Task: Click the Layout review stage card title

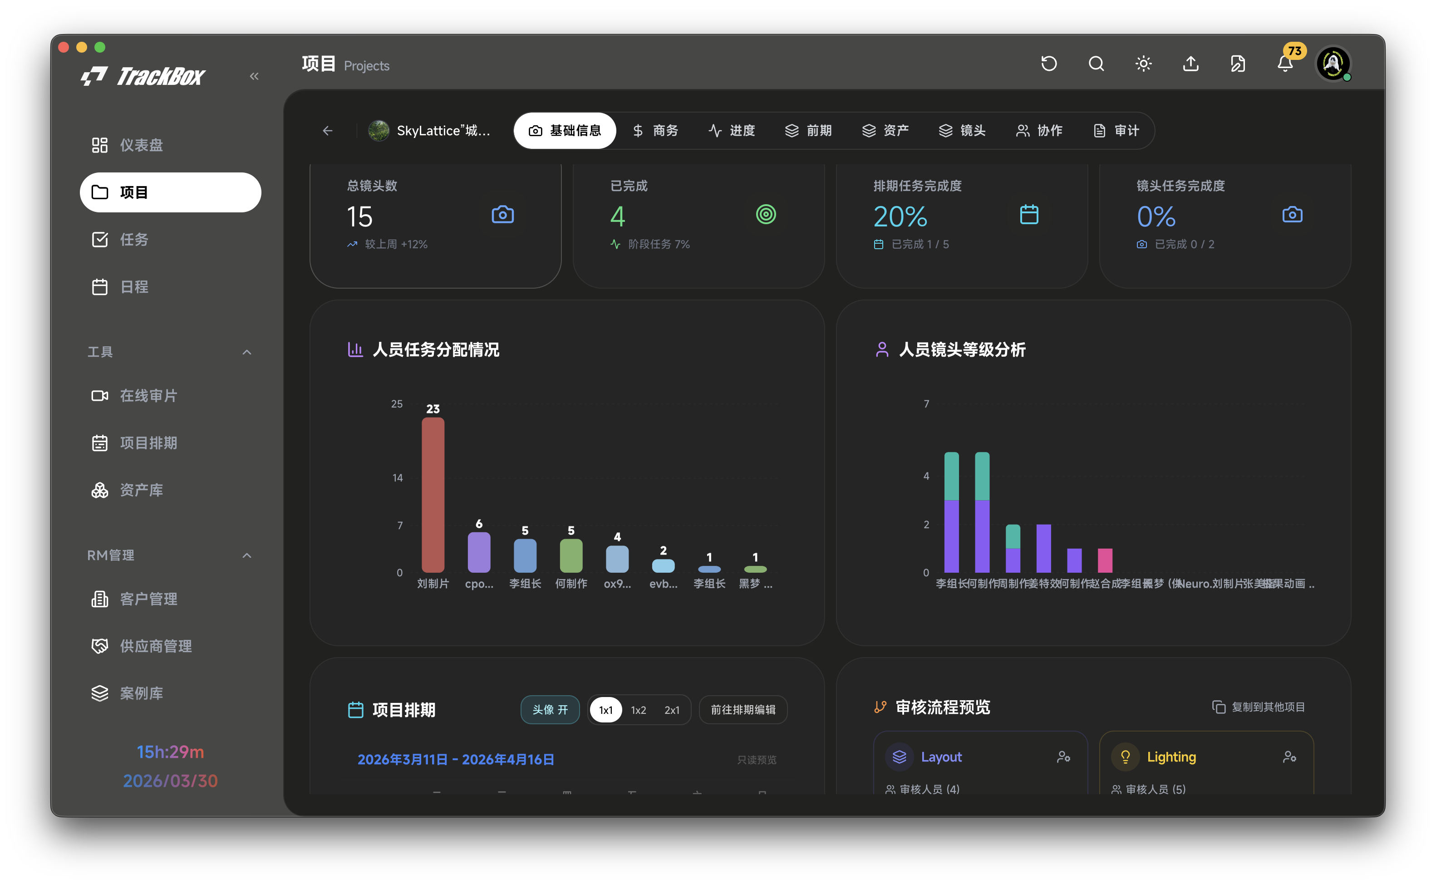Action: click(941, 756)
